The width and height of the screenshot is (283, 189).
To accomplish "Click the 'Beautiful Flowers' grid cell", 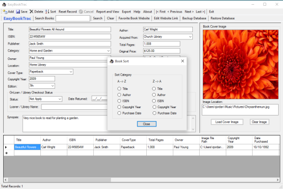I will (x=27, y=147).
